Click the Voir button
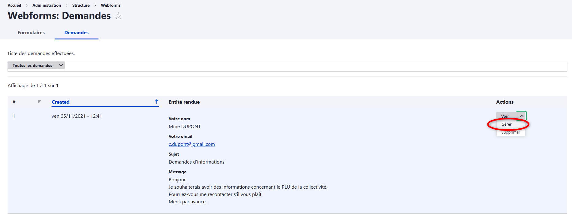Image resolution: width=572 pixels, height=214 pixels. point(505,116)
